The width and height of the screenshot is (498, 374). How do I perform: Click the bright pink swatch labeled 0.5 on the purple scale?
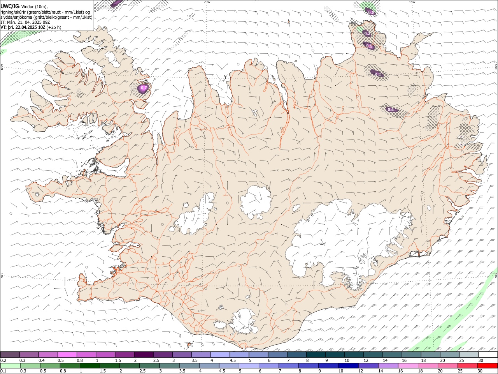[67, 355]
